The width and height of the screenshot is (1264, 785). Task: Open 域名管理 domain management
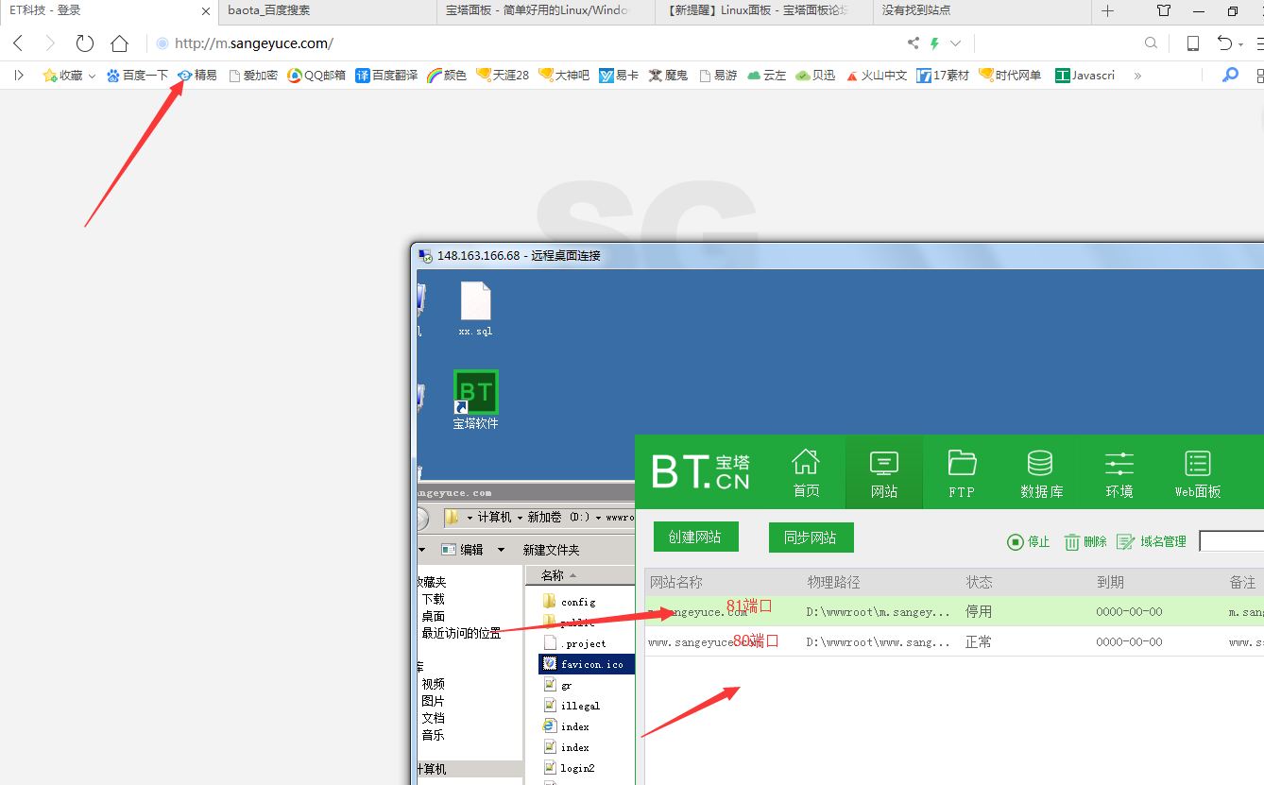tap(1152, 541)
